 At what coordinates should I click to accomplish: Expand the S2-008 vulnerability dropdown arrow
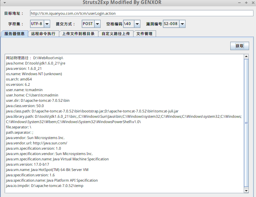pos(182,24)
